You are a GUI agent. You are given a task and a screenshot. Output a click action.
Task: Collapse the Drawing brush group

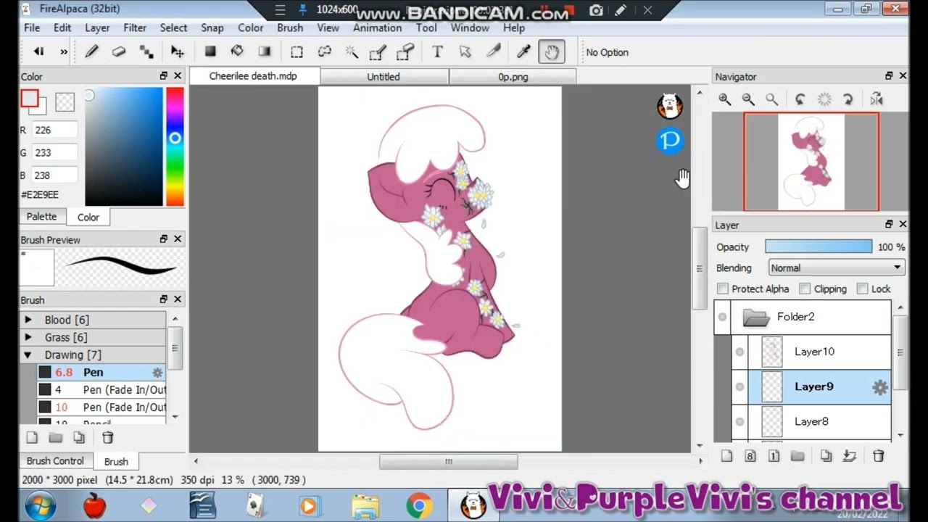28,355
